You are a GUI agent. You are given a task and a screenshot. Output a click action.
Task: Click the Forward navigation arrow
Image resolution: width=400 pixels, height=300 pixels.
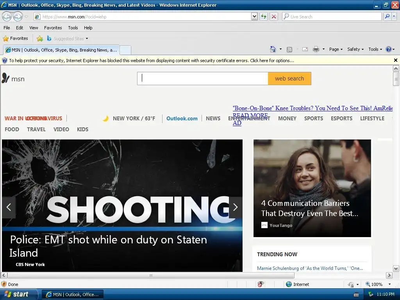(x=18, y=17)
